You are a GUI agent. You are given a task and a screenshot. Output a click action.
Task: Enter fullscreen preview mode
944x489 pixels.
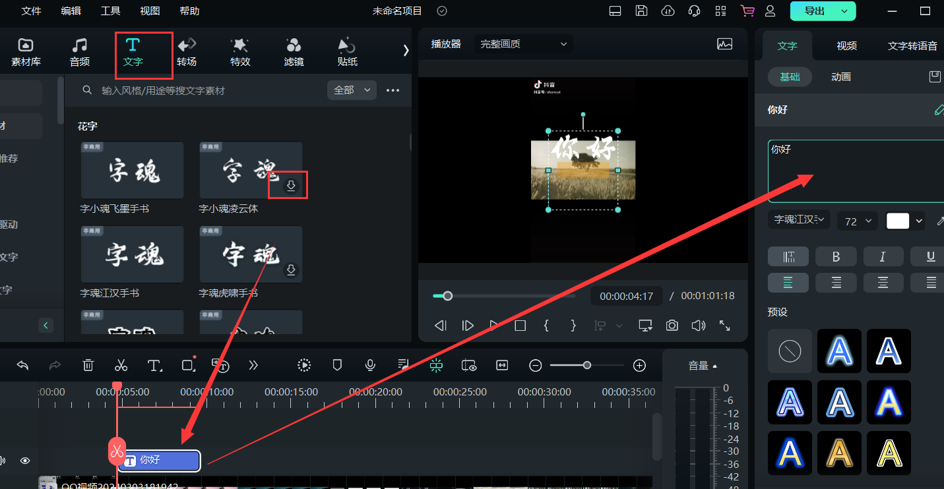[x=724, y=325]
